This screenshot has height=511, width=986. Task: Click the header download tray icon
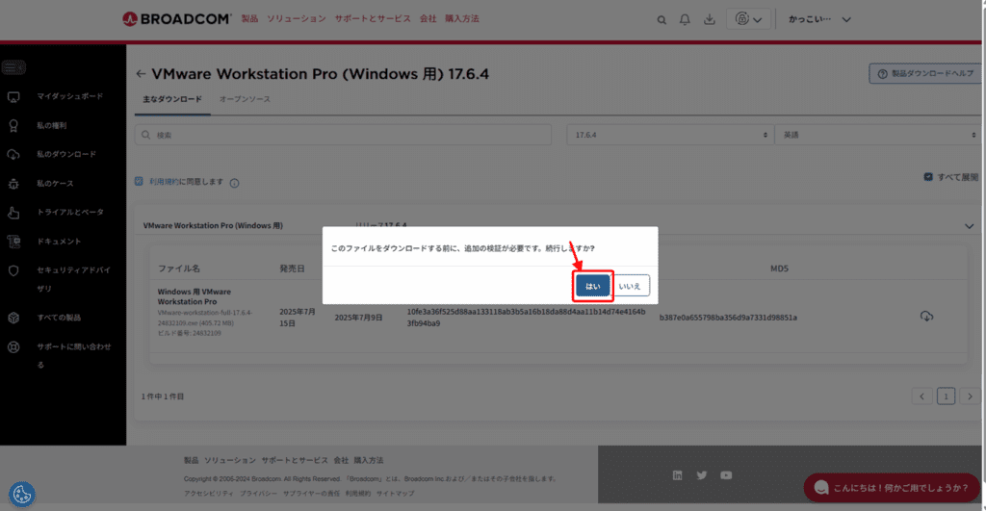[x=710, y=19]
